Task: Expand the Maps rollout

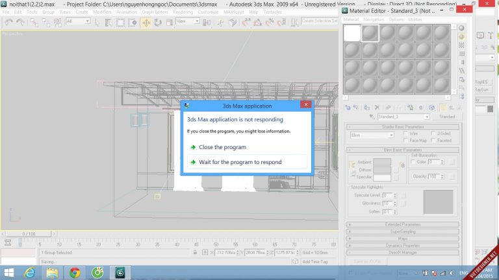Action: coord(403,239)
